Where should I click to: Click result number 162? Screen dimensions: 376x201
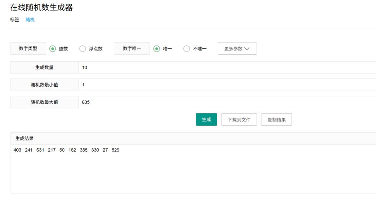click(x=72, y=150)
